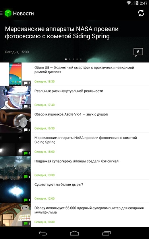Open the Aëdle VK-1 headphones thumbnail

(15, 121)
